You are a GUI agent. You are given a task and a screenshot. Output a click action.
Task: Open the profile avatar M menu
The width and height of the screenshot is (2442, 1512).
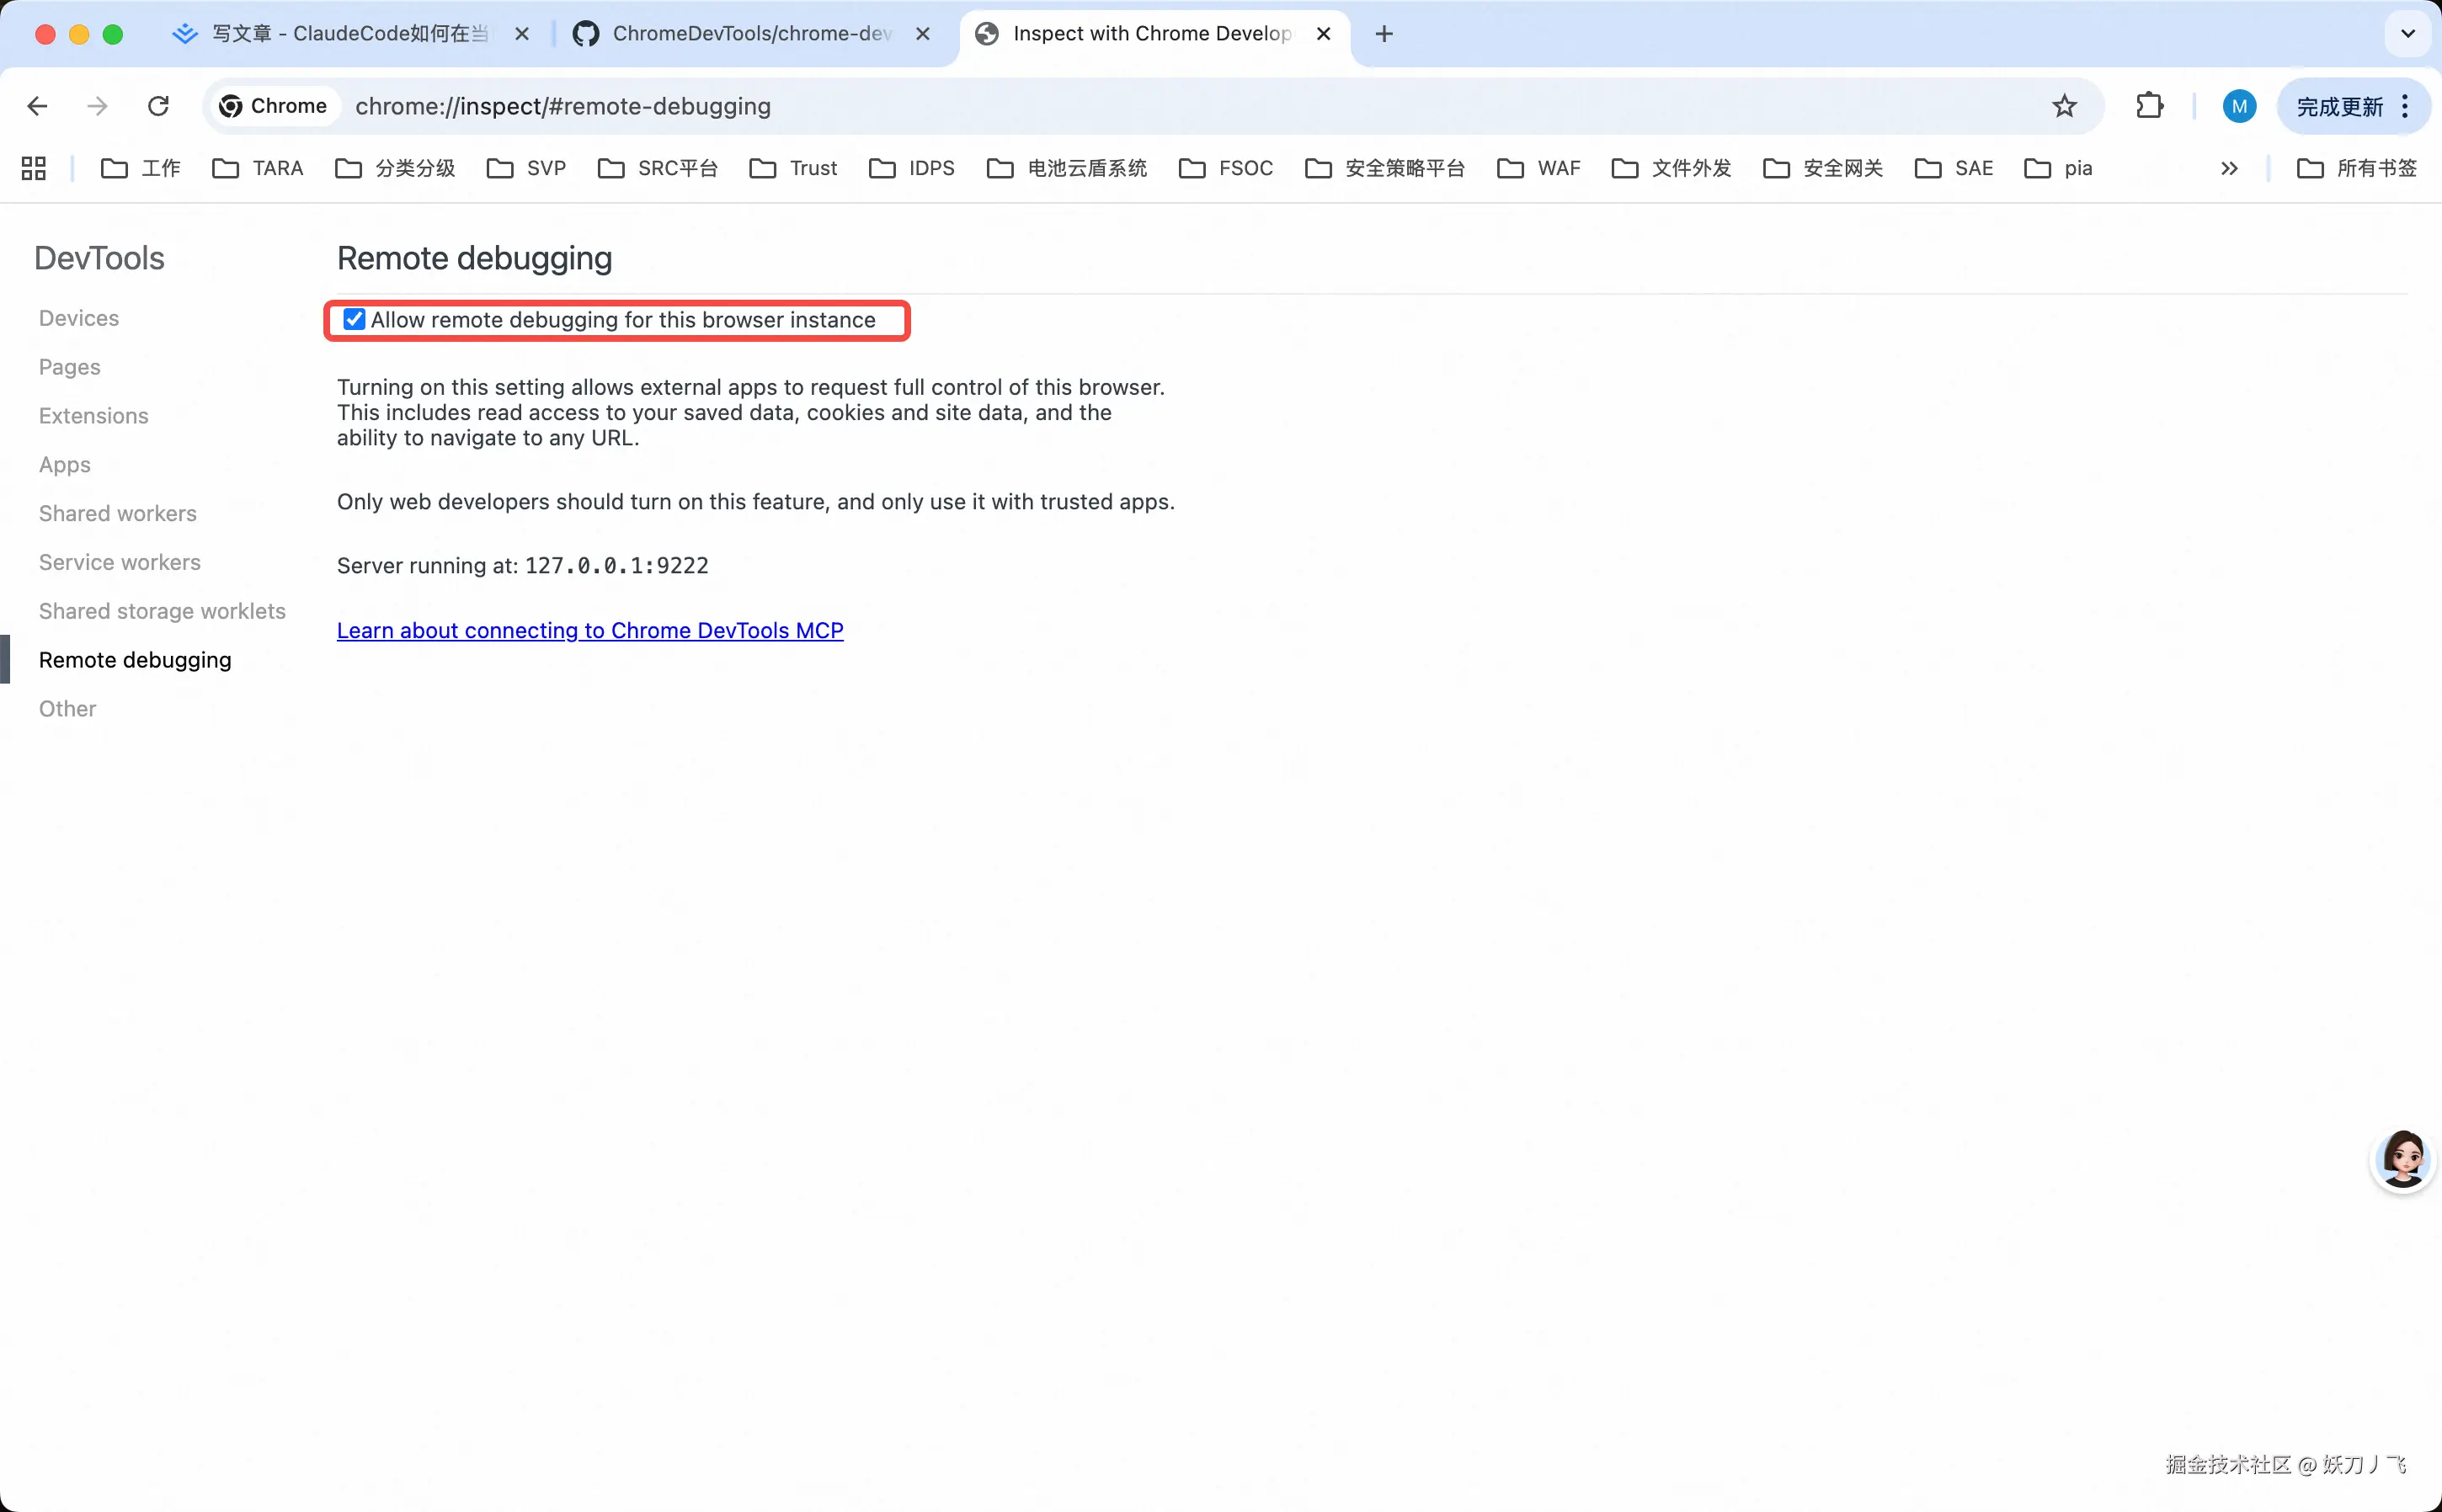click(2238, 106)
